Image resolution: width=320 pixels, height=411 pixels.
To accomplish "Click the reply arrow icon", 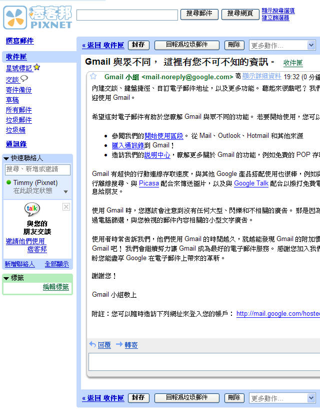I will (x=92, y=344).
